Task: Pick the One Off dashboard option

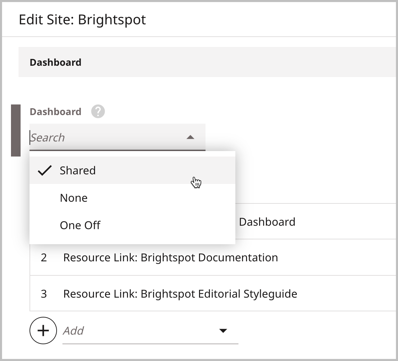Action: [x=132, y=225]
